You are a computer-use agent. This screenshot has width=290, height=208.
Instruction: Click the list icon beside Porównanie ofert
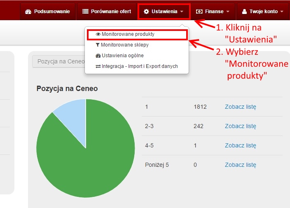(x=85, y=12)
